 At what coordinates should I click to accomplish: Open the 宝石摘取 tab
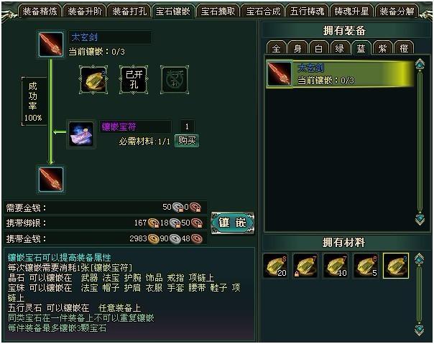tap(218, 11)
